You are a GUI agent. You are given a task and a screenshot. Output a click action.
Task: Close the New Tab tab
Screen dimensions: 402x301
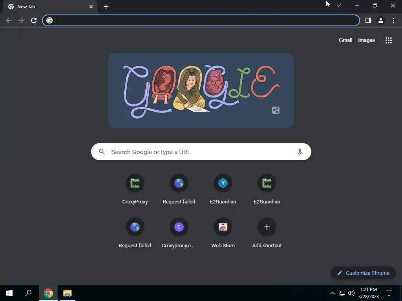pos(91,7)
